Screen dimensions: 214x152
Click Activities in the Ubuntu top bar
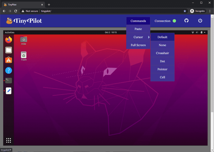pyautogui.click(x=10, y=32)
